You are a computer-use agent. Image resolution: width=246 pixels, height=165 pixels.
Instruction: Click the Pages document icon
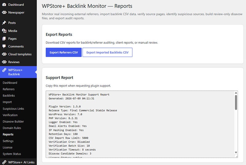(4, 39)
